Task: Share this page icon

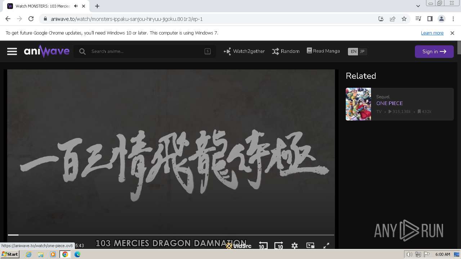Action: tap(393, 19)
